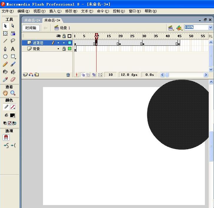214x208 pixels.
Task: Click the timeline scroll right arrow
Action: click(206, 75)
